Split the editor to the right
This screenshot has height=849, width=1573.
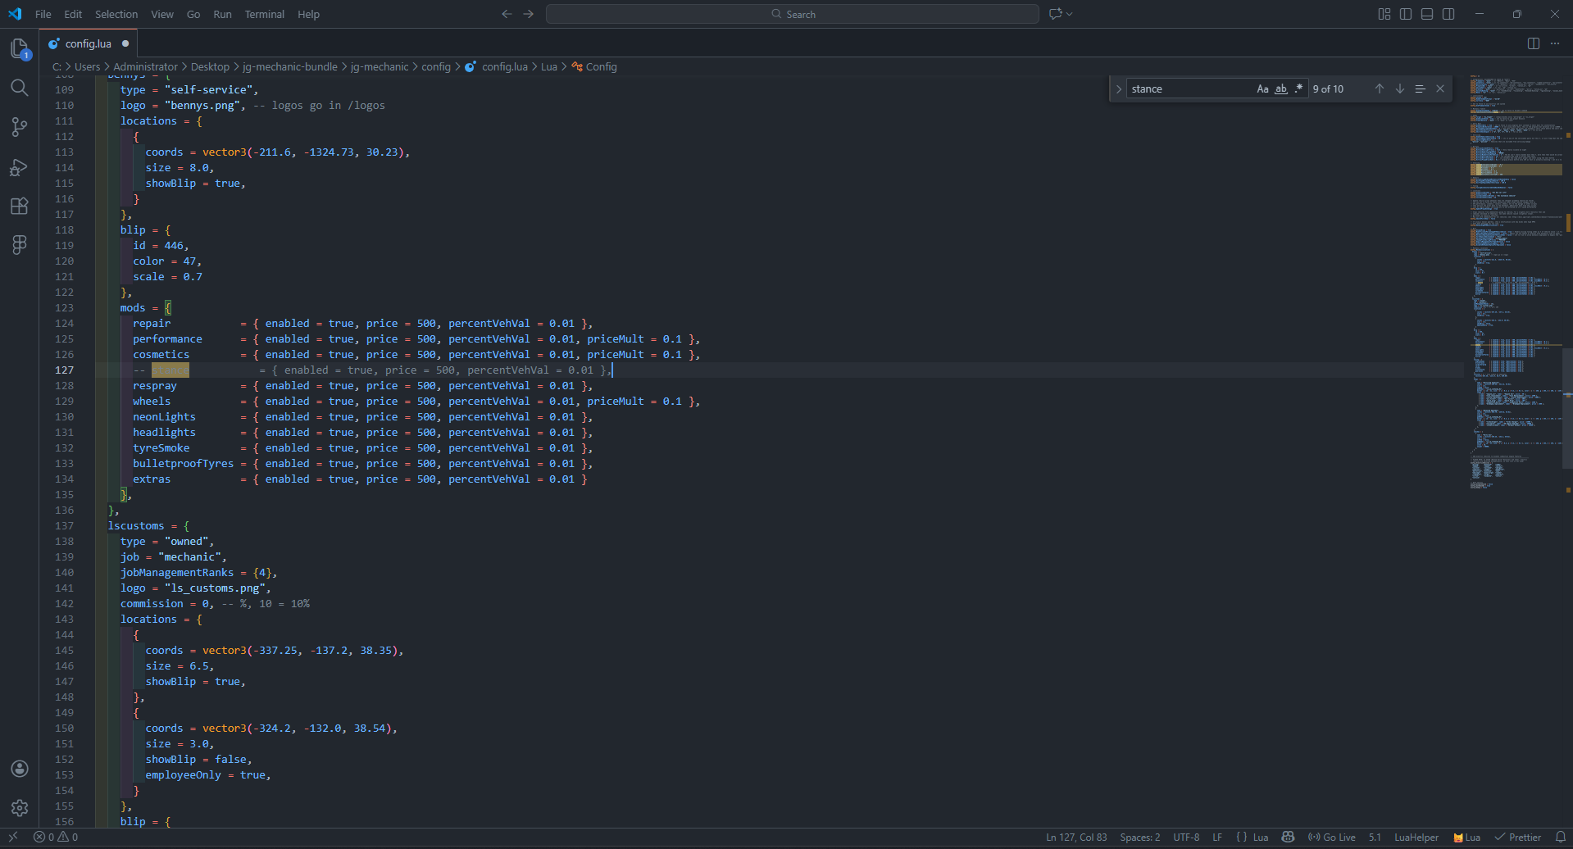1533,43
